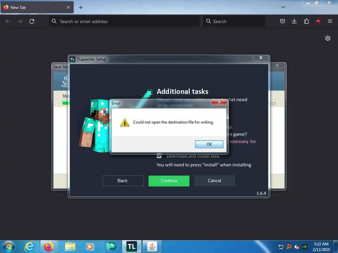Viewport: 338px width, 253px height.
Task: Open Windows Explorer from the taskbar
Action: (x=70, y=246)
